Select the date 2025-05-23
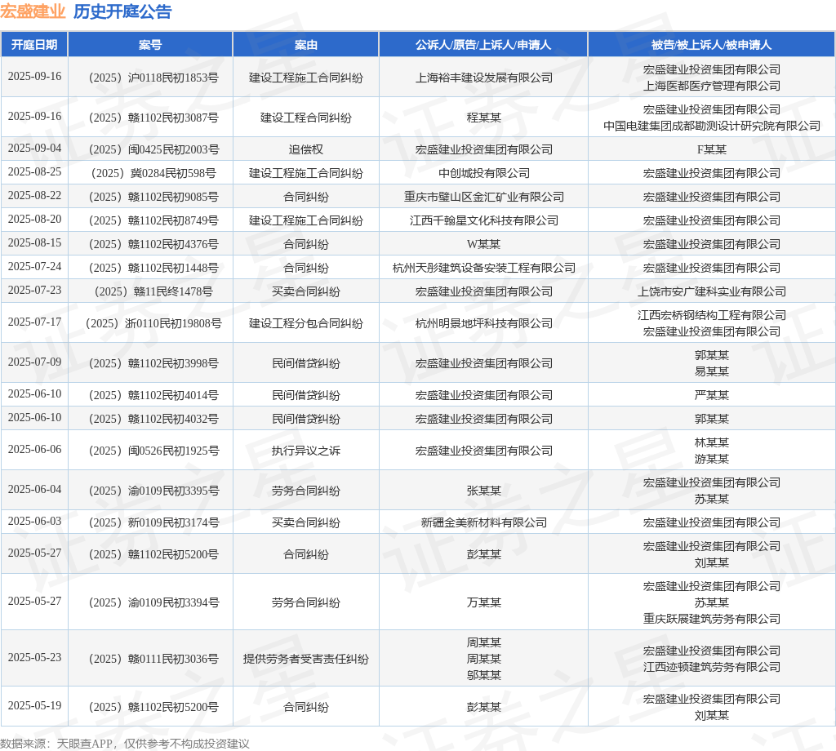836x751 pixels. [x=34, y=657]
